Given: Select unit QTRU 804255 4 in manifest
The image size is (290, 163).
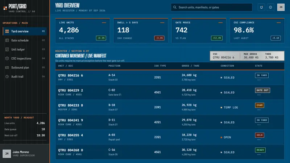Looking at the screenshot, I should coord(70,135).
